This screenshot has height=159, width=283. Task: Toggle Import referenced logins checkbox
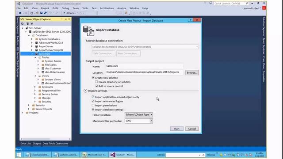tap(93, 101)
